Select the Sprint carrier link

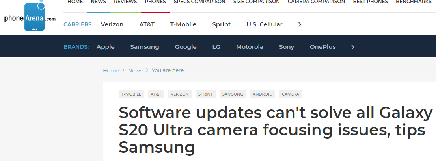coord(221,24)
